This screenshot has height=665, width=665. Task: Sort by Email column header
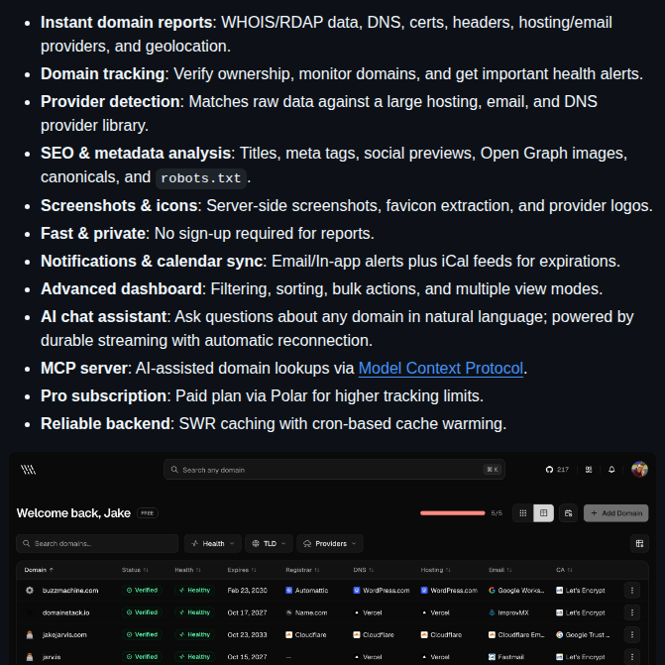click(x=500, y=570)
